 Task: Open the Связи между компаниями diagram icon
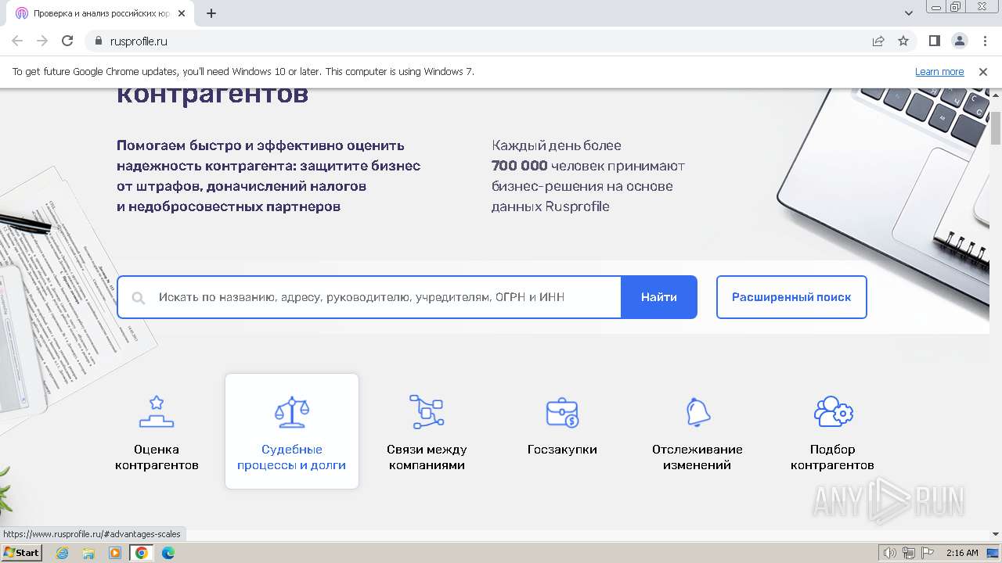(x=427, y=412)
